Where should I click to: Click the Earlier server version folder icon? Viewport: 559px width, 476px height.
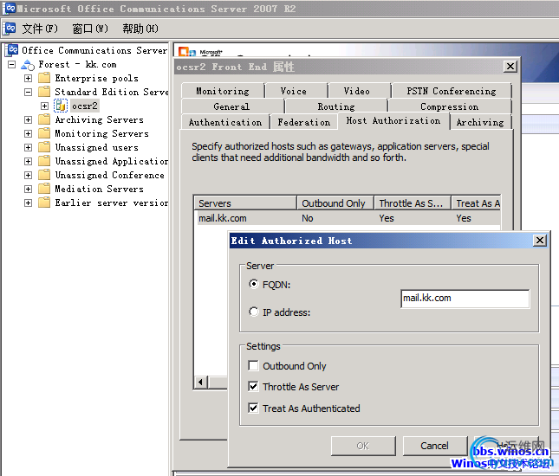coord(44,203)
